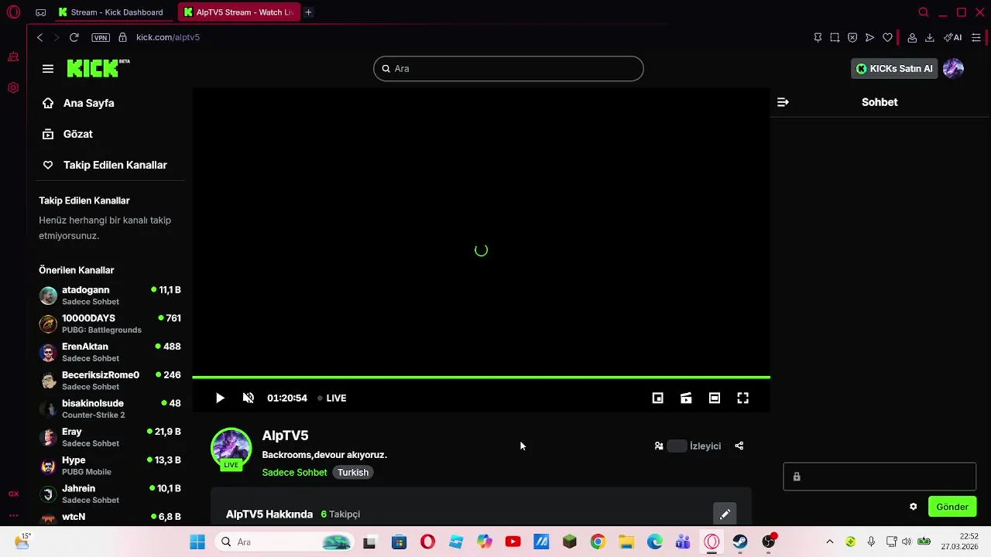Image resolution: width=991 pixels, height=557 pixels.
Task: Open workspaces icon beside the Opera logo
Action: (x=41, y=12)
